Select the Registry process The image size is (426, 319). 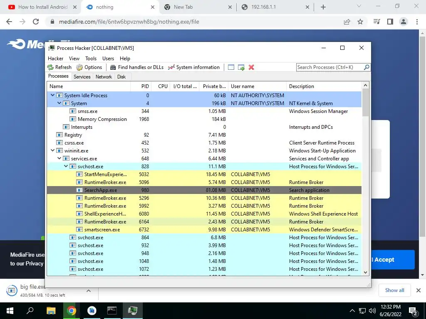tap(204, 135)
